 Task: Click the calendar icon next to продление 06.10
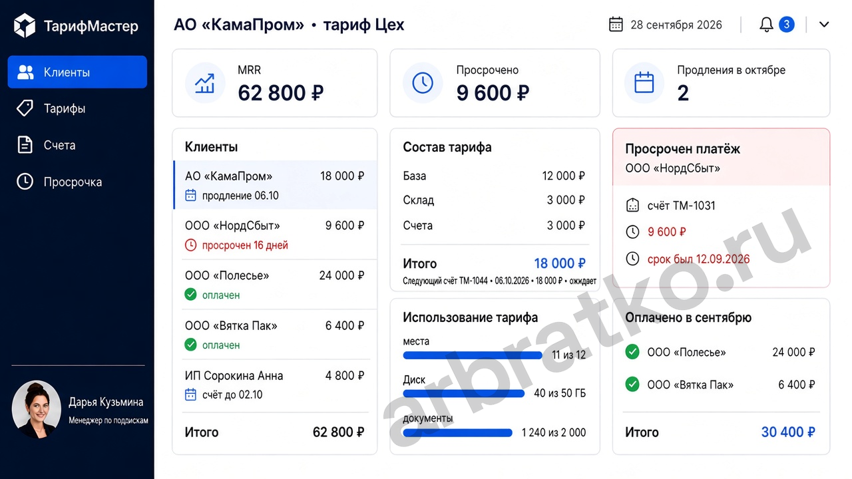pos(190,196)
